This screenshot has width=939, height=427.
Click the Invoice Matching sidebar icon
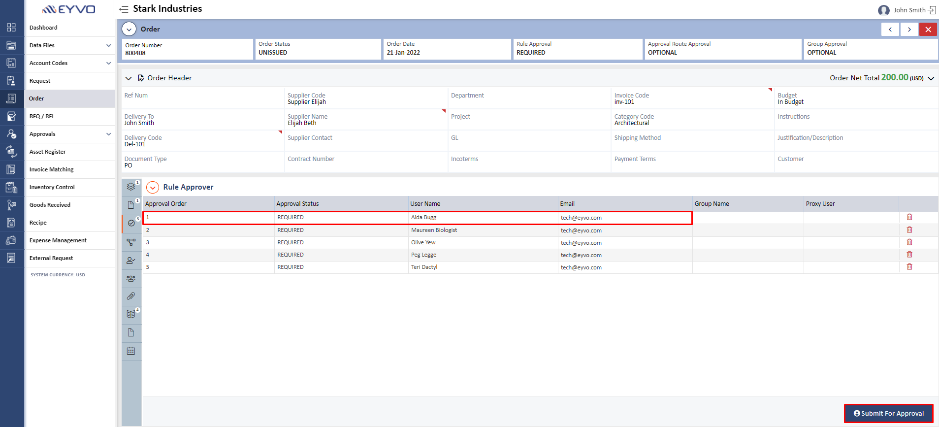(x=11, y=169)
